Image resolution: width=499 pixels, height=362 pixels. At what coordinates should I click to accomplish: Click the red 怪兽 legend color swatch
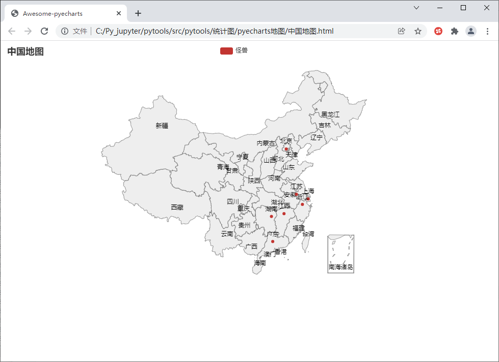pyautogui.click(x=226, y=50)
